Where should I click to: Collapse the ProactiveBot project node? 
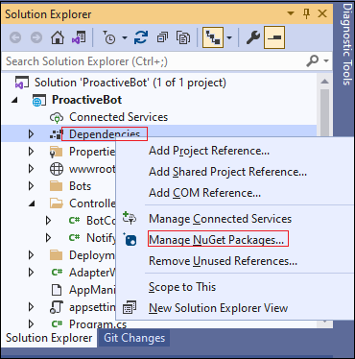click(14, 100)
